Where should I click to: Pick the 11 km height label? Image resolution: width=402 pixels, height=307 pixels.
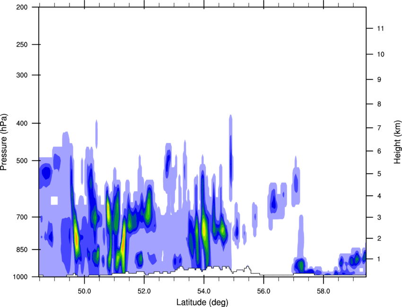[x=380, y=28]
